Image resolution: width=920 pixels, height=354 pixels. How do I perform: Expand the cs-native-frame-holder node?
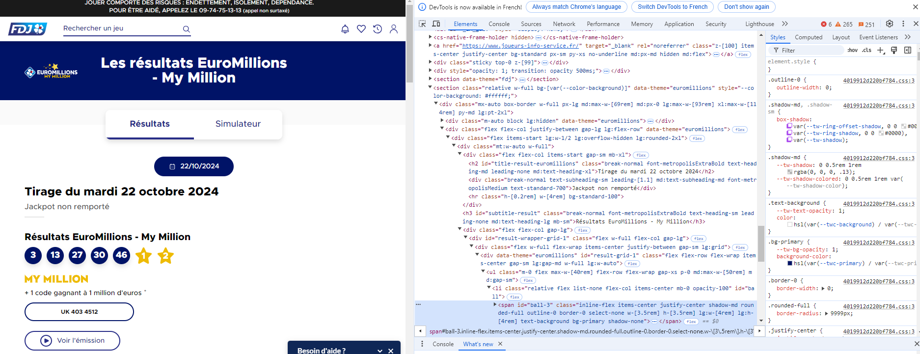click(x=431, y=37)
